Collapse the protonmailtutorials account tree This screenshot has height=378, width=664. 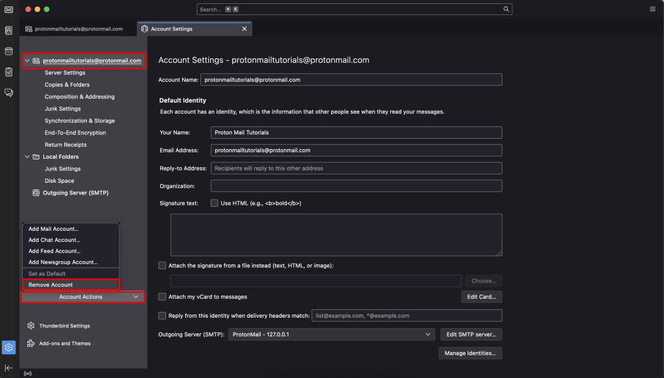point(27,60)
